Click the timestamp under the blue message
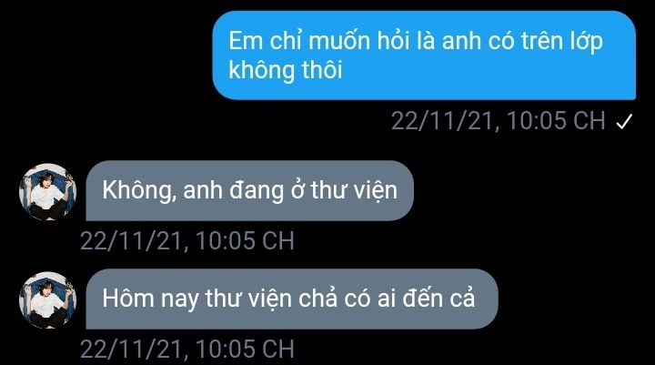655x365 pixels. point(498,121)
